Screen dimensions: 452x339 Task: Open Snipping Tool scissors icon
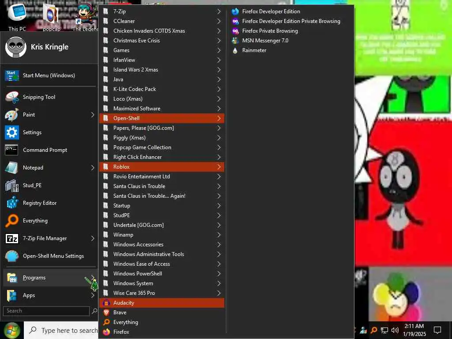tap(12, 97)
